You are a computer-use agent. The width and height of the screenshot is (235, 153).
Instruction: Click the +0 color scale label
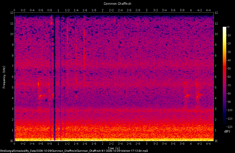coord(228,27)
